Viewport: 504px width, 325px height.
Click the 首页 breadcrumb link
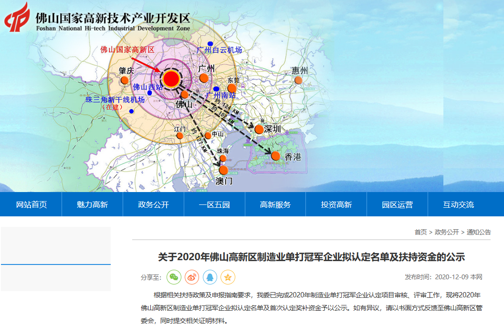click(x=420, y=232)
